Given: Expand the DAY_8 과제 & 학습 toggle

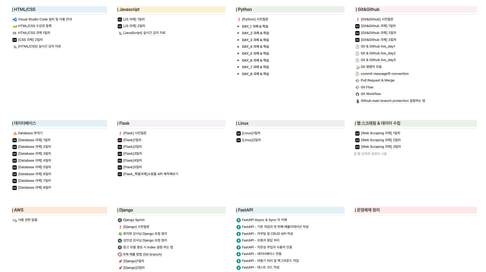Looking at the screenshot, I should coord(238,74).
